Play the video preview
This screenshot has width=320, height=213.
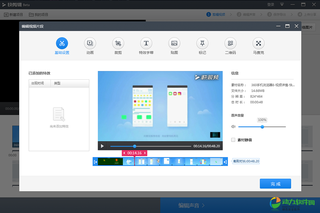tap(102, 146)
